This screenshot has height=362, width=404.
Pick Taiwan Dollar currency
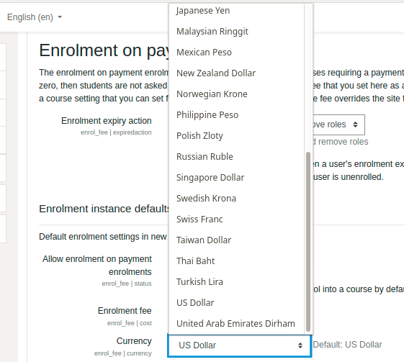(x=236, y=240)
